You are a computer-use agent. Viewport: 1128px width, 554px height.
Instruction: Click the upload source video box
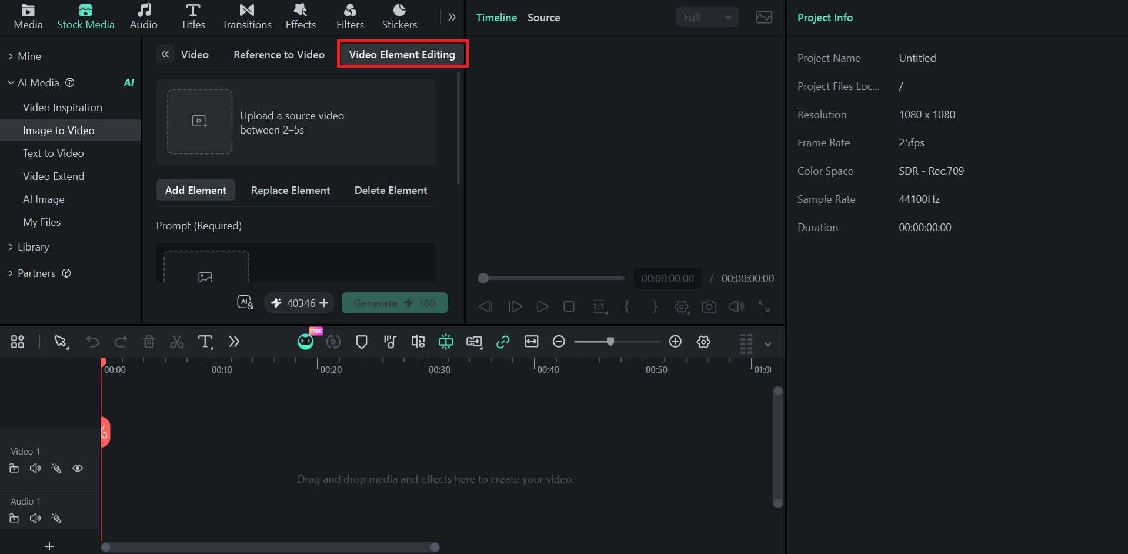point(200,122)
